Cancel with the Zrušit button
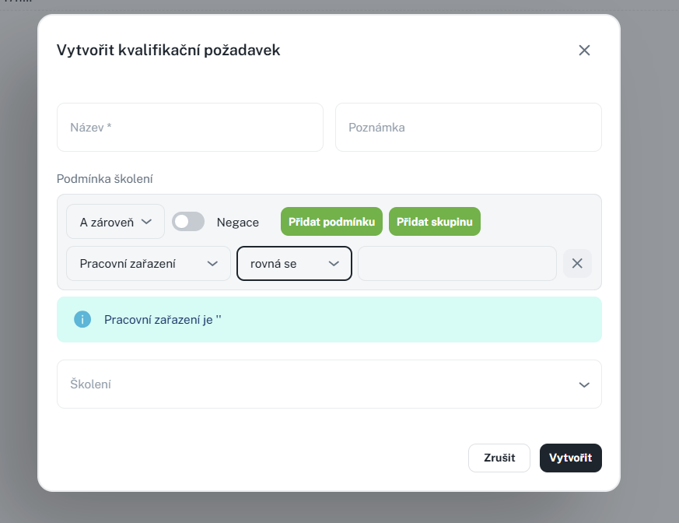This screenshot has height=523, width=679. (499, 458)
